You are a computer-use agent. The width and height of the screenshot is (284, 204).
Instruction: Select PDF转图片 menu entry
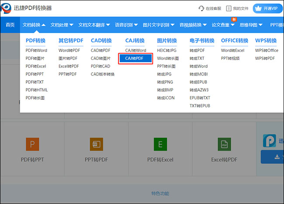[x=35, y=58]
